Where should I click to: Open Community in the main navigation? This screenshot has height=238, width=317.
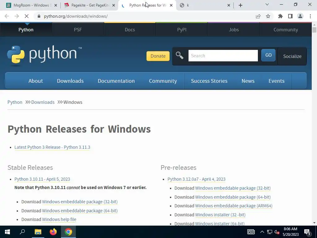[x=163, y=81]
